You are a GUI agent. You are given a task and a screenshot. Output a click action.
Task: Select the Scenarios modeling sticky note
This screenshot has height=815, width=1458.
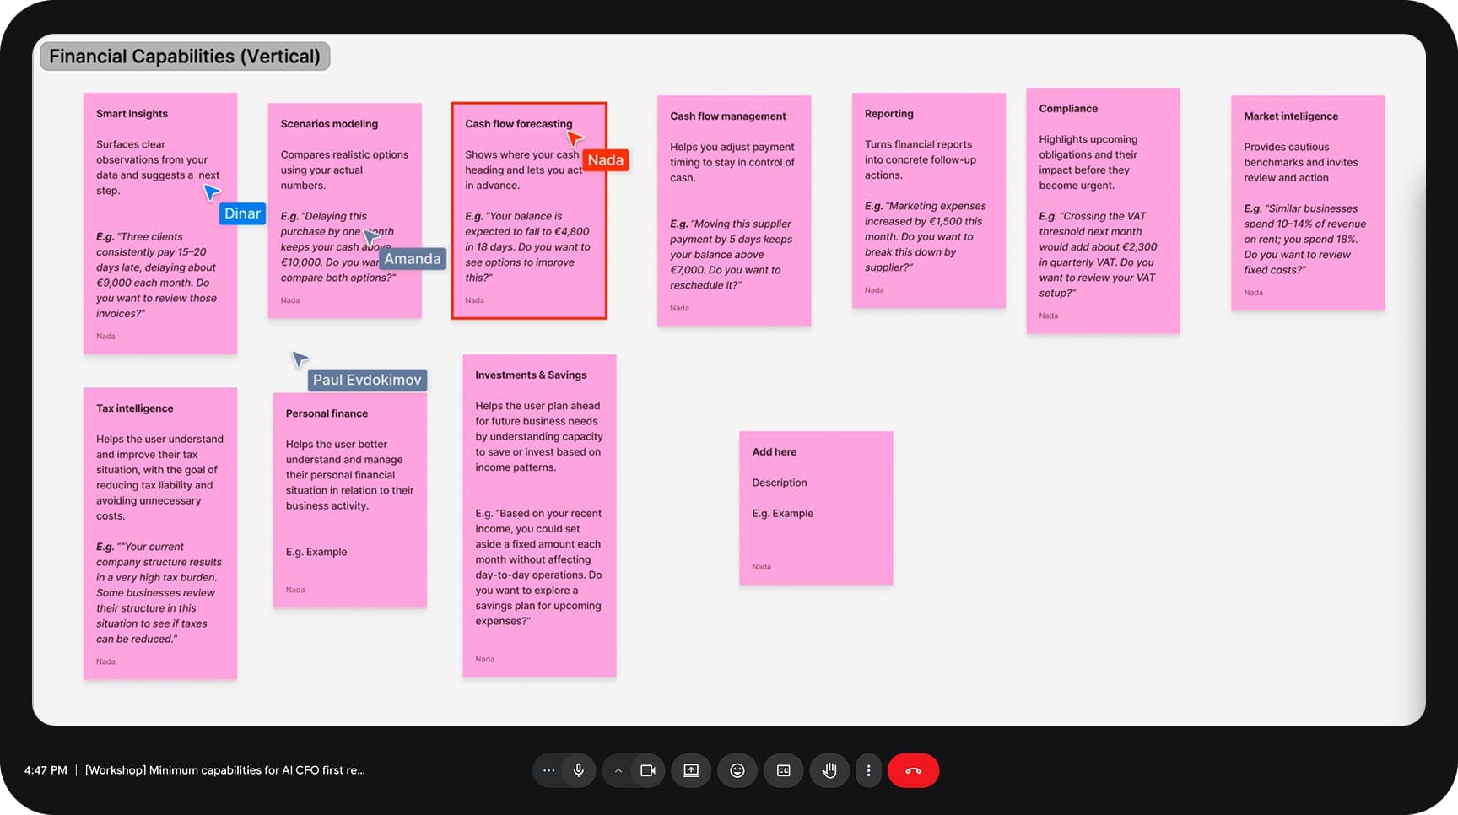[x=345, y=211]
